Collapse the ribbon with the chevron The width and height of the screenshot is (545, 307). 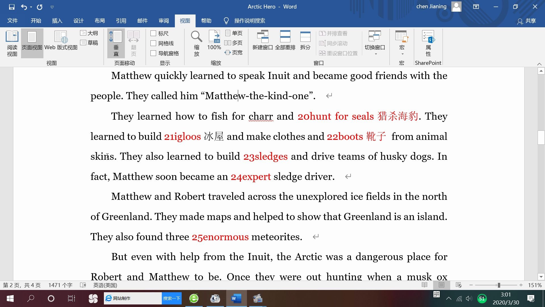pos(539,64)
